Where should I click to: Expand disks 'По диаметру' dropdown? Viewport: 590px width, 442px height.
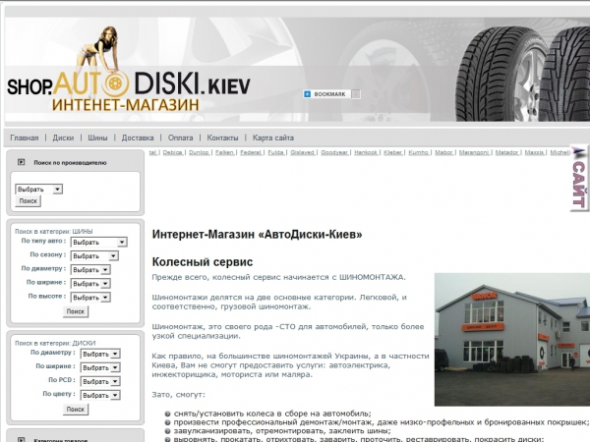pos(100,354)
